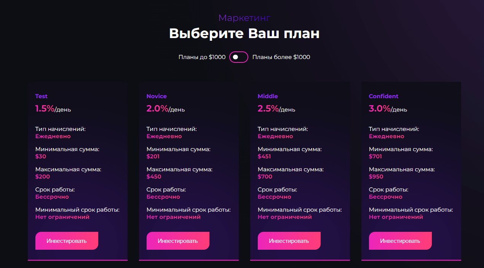Click 'Инвестировать' on the Test plan
Viewport: 484px width, 268px height.
pyautogui.click(x=67, y=241)
